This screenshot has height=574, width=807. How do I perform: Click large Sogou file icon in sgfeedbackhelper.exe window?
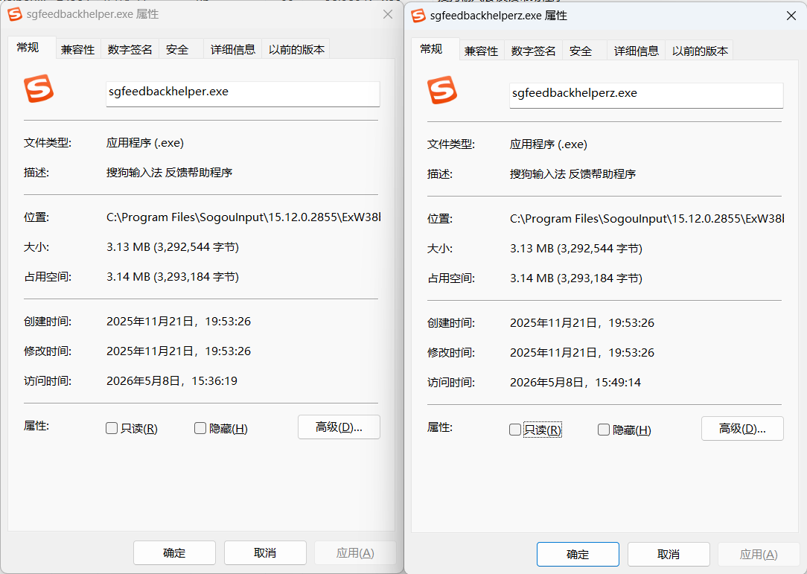pyautogui.click(x=39, y=89)
